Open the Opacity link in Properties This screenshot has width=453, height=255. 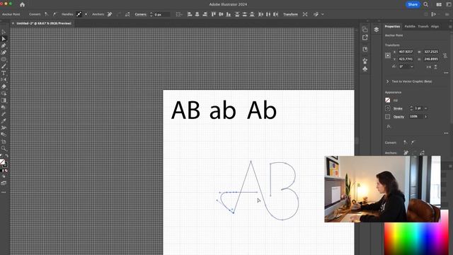pos(398,117)
